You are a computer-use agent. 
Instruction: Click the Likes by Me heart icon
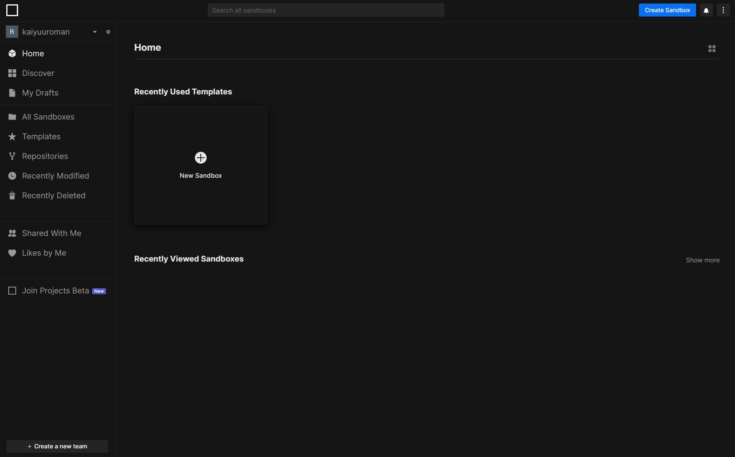tap(12, 253)
